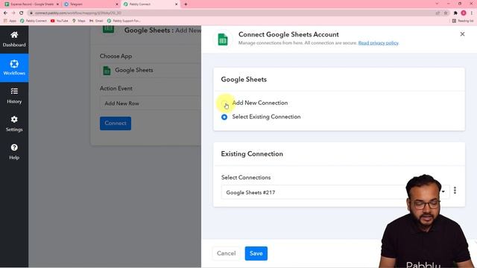477x268 pixels.
Task: Go back in browser history
Action: tap(5, 13)
